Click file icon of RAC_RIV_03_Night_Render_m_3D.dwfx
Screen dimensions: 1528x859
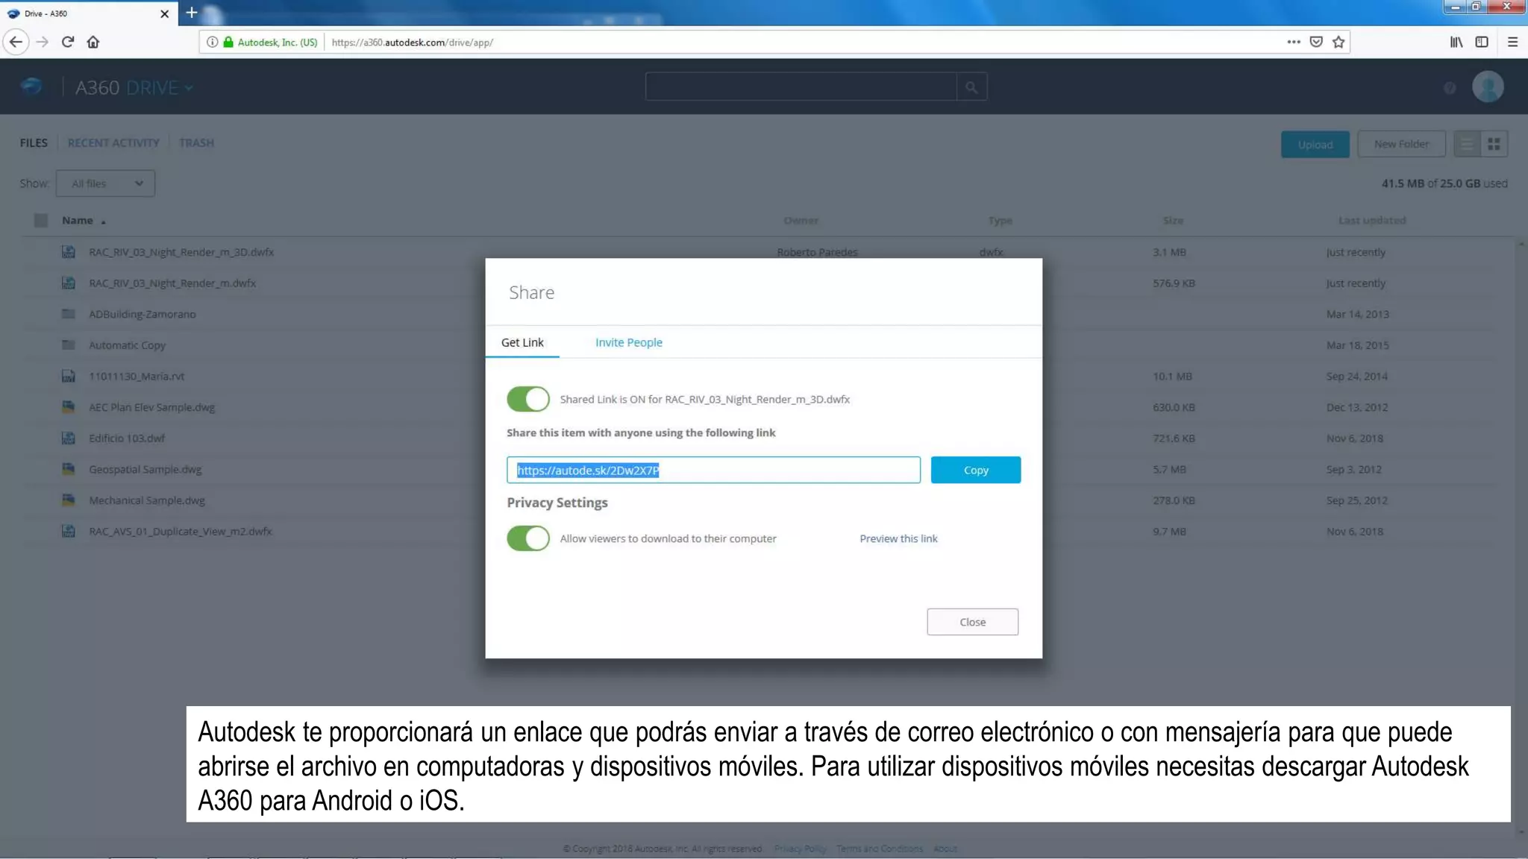coord(69,252)
